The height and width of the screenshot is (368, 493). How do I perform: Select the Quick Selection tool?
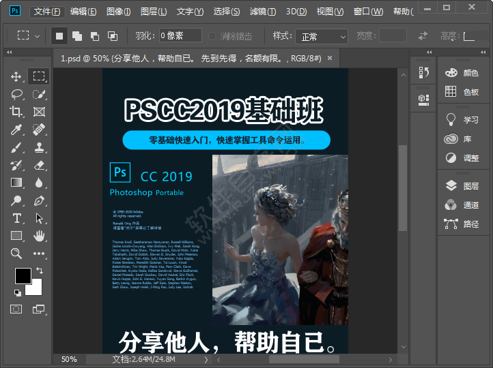tap(39, 94)
